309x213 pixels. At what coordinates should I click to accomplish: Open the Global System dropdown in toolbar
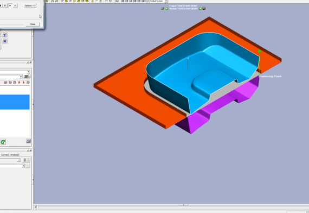(x=166, y=1)
